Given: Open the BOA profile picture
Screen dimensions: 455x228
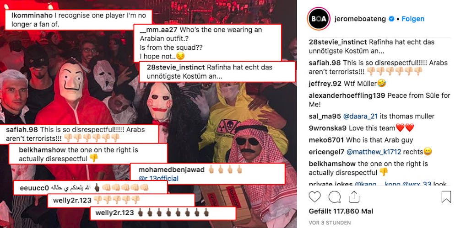Looking at the screenshot, I should 319,19.
